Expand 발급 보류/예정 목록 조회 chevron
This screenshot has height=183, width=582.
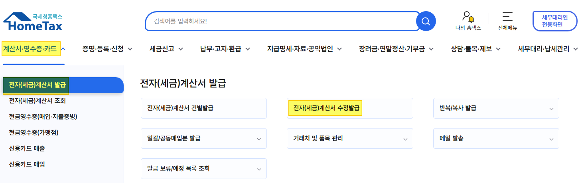point(259,169)
